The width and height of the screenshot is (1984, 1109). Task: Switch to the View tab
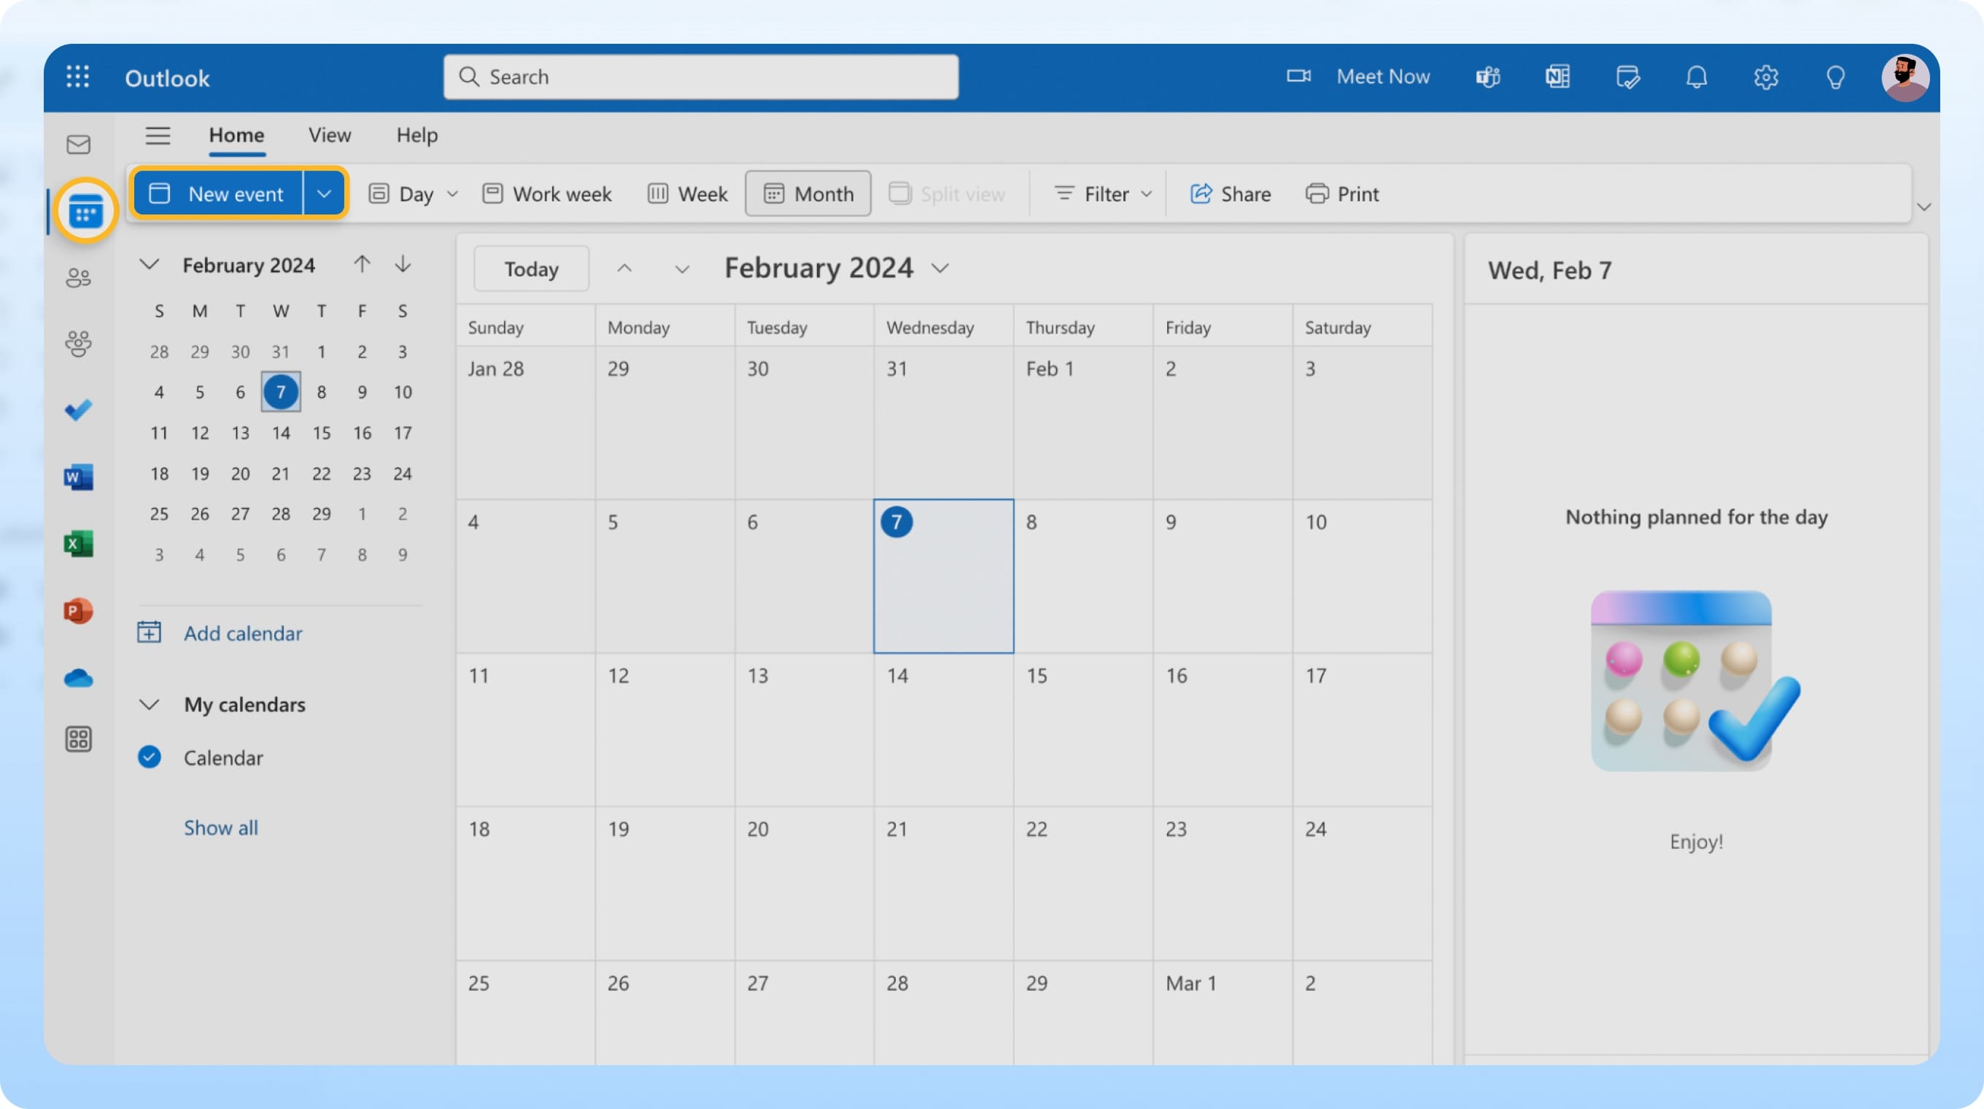[x=330, y=136]
